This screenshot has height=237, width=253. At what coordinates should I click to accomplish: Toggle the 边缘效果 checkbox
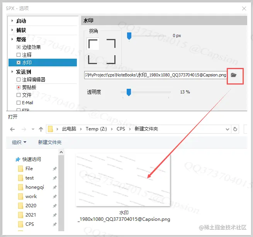point(19,47)
